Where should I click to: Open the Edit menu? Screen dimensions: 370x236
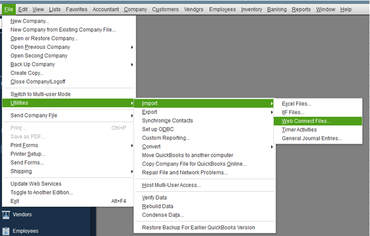tap(23, 10)
